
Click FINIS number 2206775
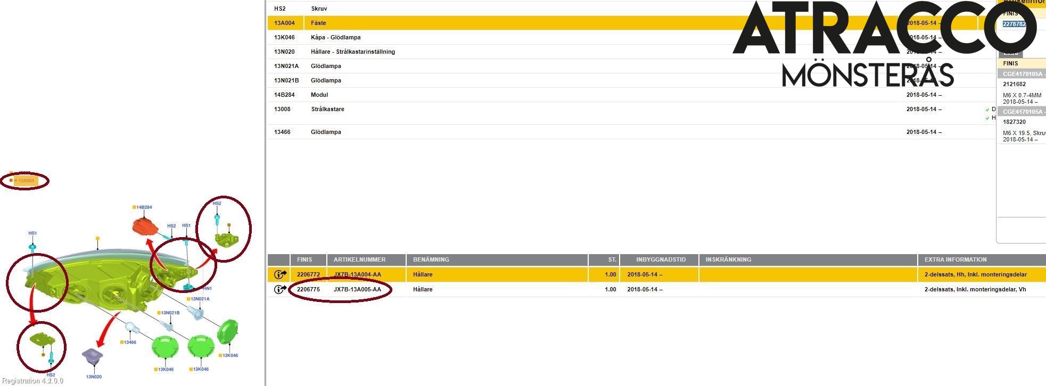[x=309, y=289]
